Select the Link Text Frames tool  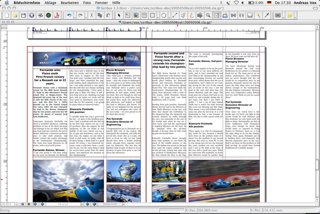tap(233, 15)
